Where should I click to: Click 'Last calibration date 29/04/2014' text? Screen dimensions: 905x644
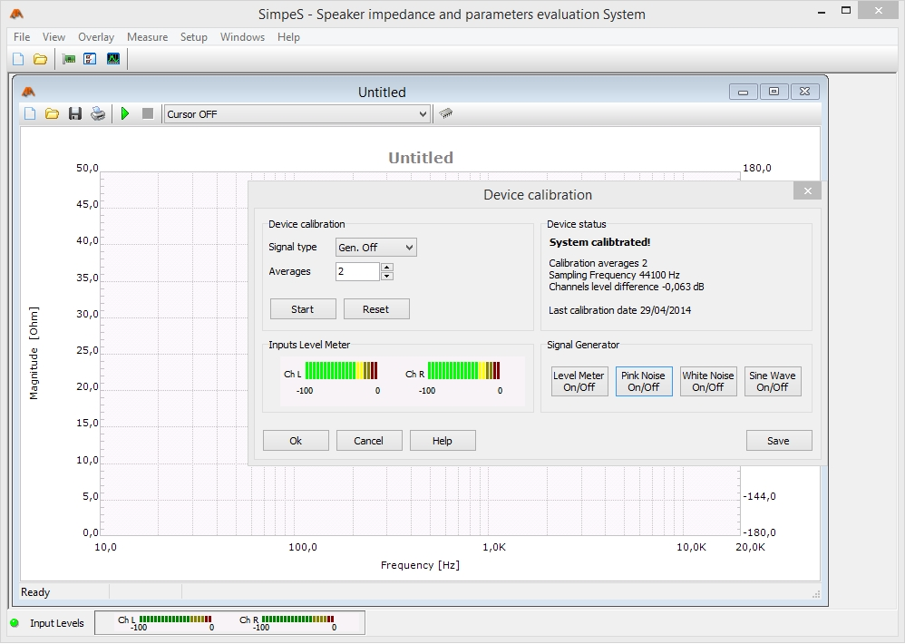point(620,310)
